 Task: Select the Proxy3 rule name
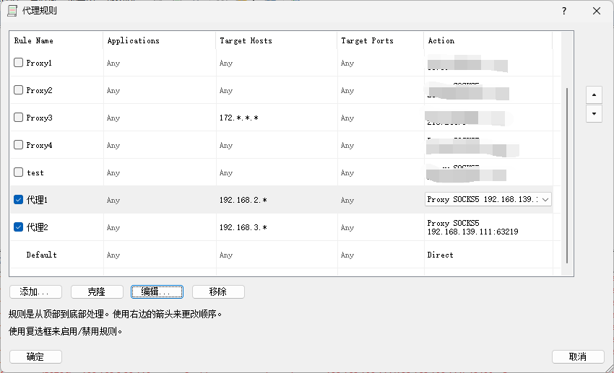tap(39, 118)
